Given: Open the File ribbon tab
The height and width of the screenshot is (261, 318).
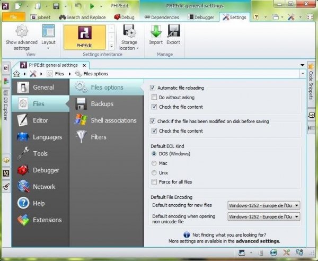Looking at the screenshot, I should (x=14, y=17).
